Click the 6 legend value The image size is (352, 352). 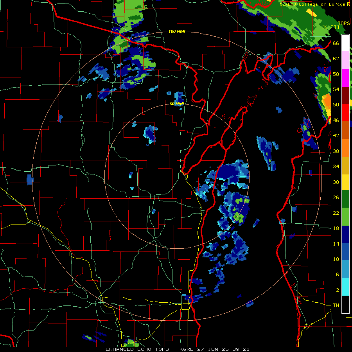click(338, 275)
